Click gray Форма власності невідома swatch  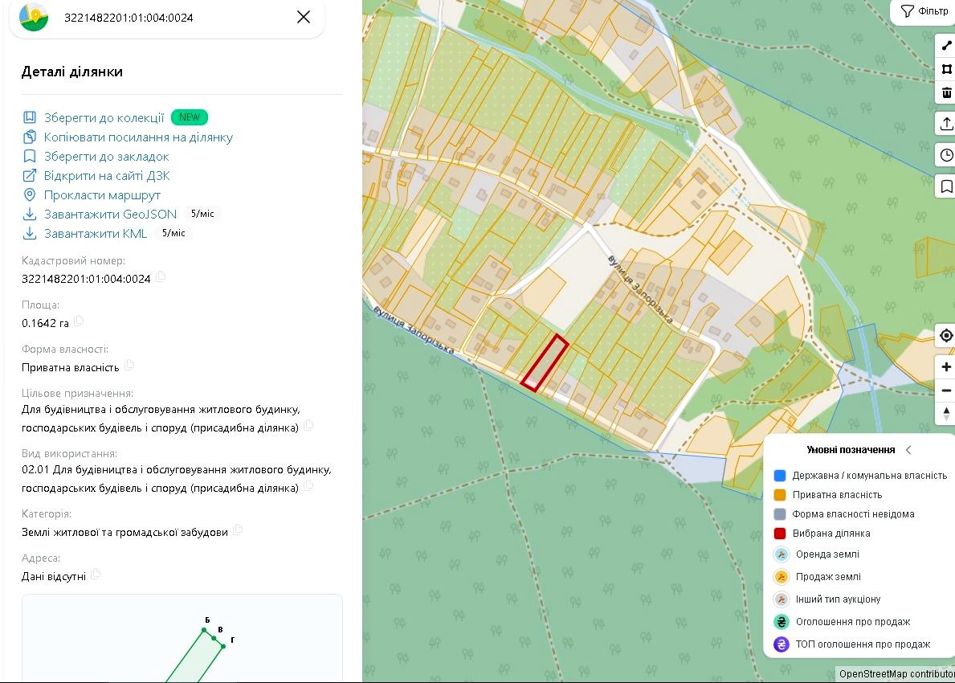point(780,513)
